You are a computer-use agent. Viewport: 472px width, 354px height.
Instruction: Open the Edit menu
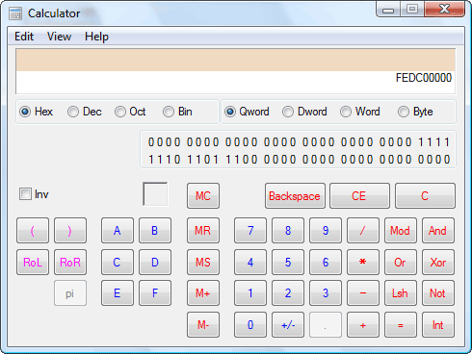tap(24, 37)
